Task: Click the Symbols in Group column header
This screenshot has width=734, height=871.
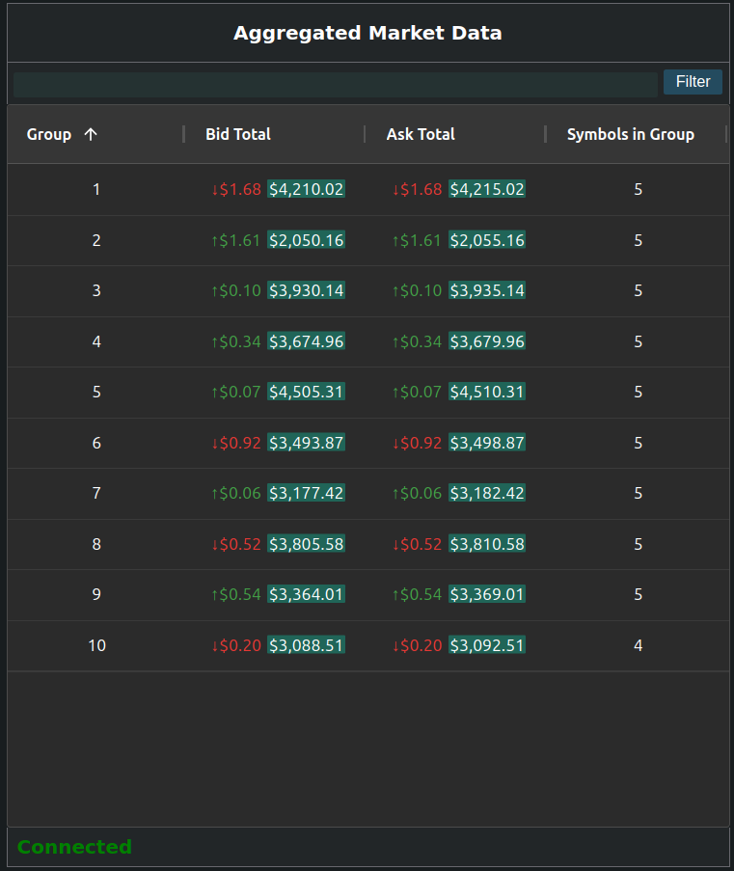Action: (630, 134)
